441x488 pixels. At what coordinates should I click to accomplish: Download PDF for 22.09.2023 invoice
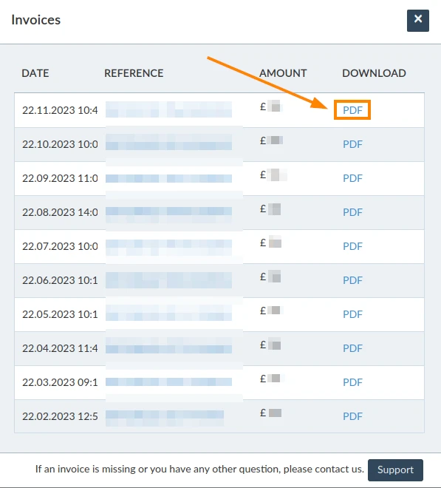(x=352, y=178)
